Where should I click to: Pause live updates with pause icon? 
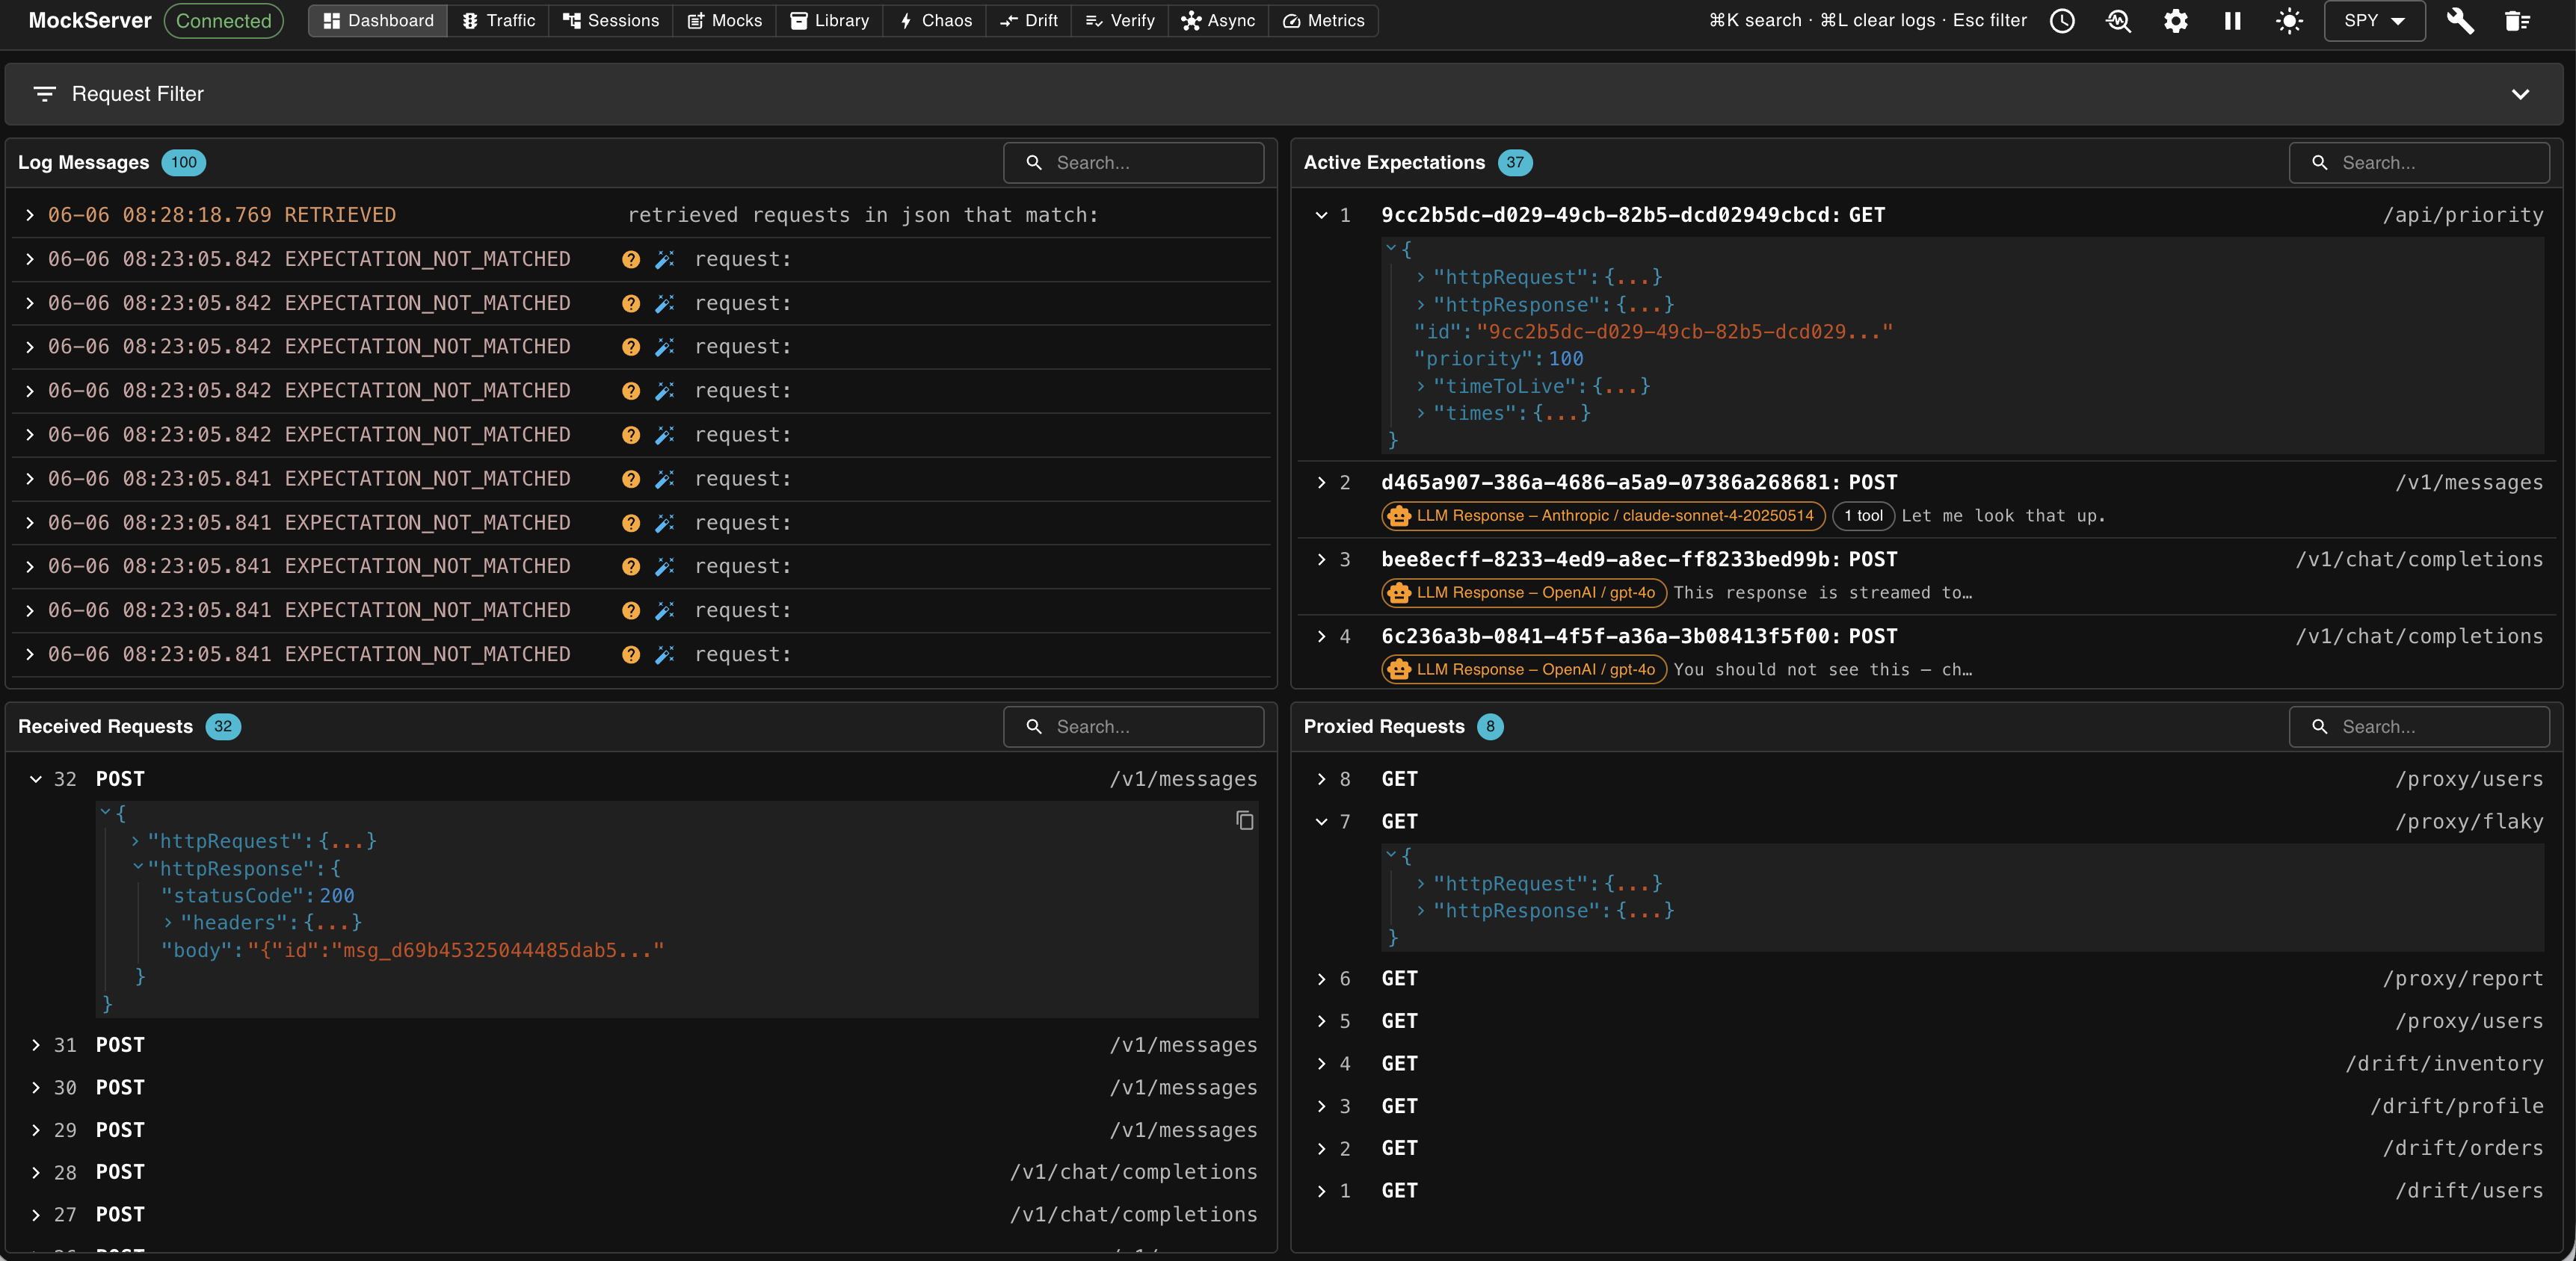(2233, 21)
